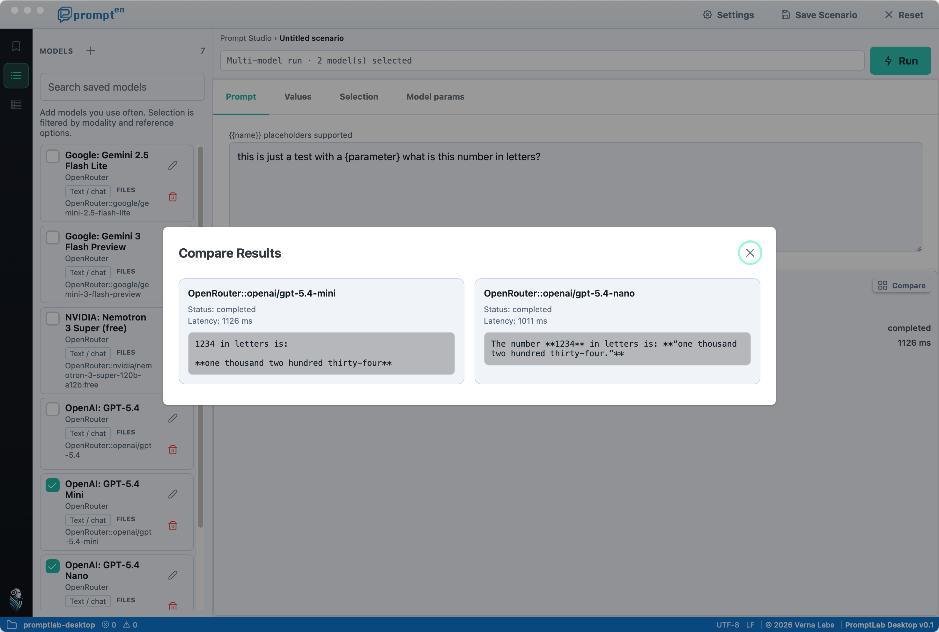Click the folder icon in status bar
The width and height of the screenshot is (939, 632).
click(12, 625)
